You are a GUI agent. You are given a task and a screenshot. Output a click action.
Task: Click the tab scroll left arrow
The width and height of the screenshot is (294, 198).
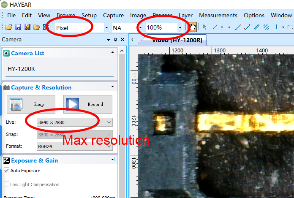pos(132,40)
